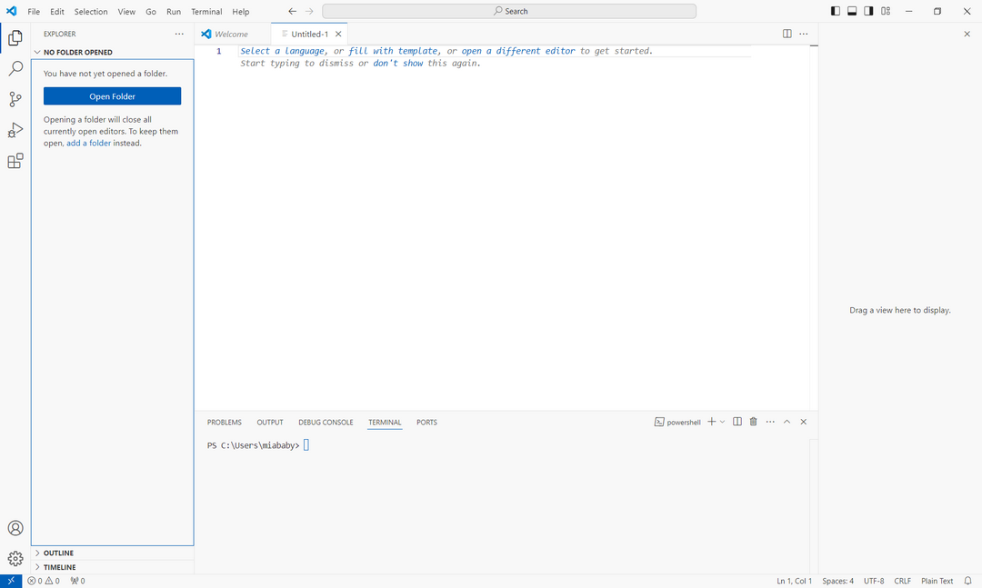Click the Open Folder button
Viewport: 982px width, 588px height.
[x=112, y=96]
